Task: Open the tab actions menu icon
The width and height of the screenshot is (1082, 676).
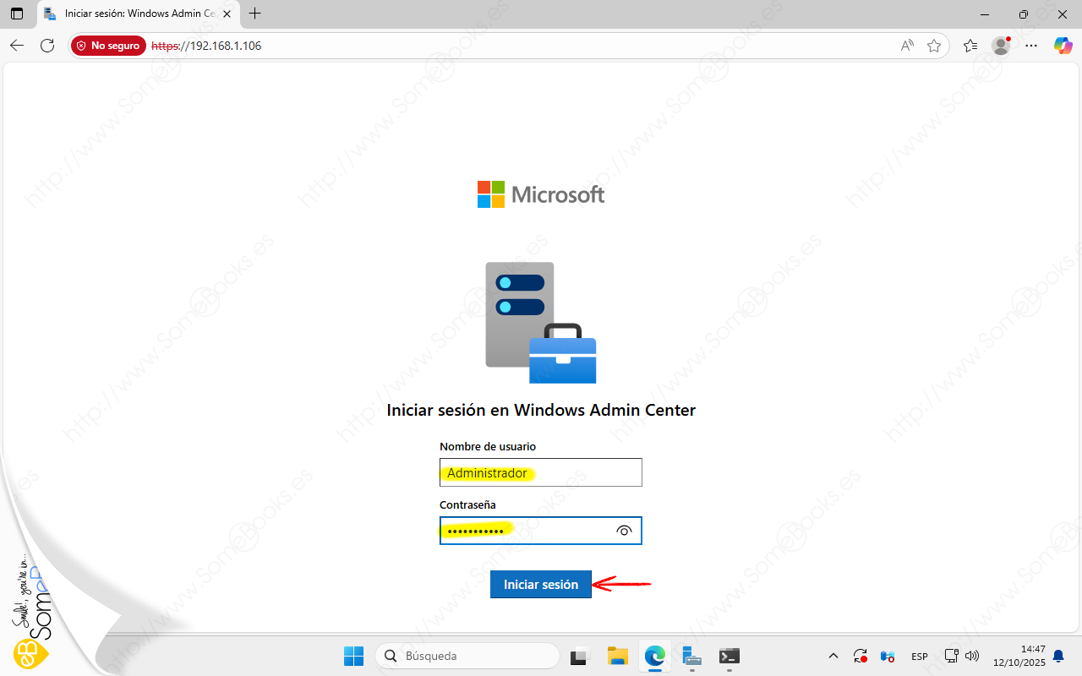Action: pos(17,14)
